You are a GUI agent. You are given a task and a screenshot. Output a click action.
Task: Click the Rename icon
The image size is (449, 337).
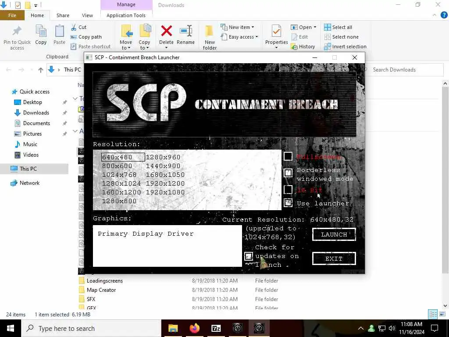point(185,31)
